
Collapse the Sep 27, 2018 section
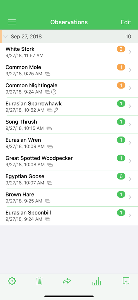(5, 37)
